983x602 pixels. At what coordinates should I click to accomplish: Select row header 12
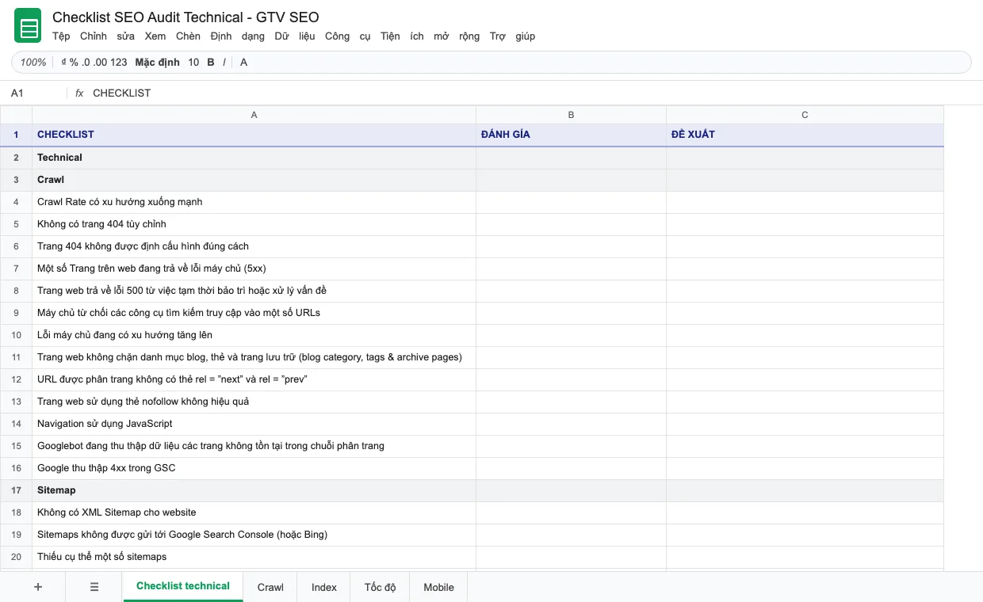point(16,379)
